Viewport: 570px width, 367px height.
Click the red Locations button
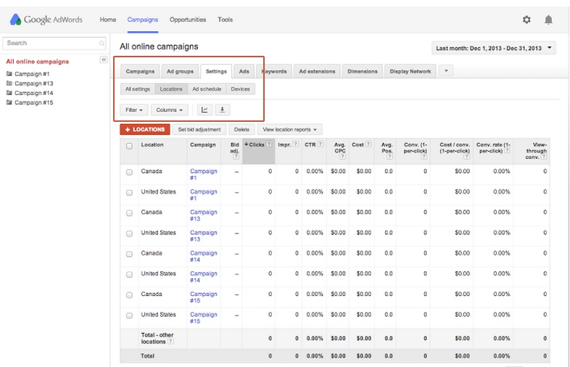[x=145, y=129]
